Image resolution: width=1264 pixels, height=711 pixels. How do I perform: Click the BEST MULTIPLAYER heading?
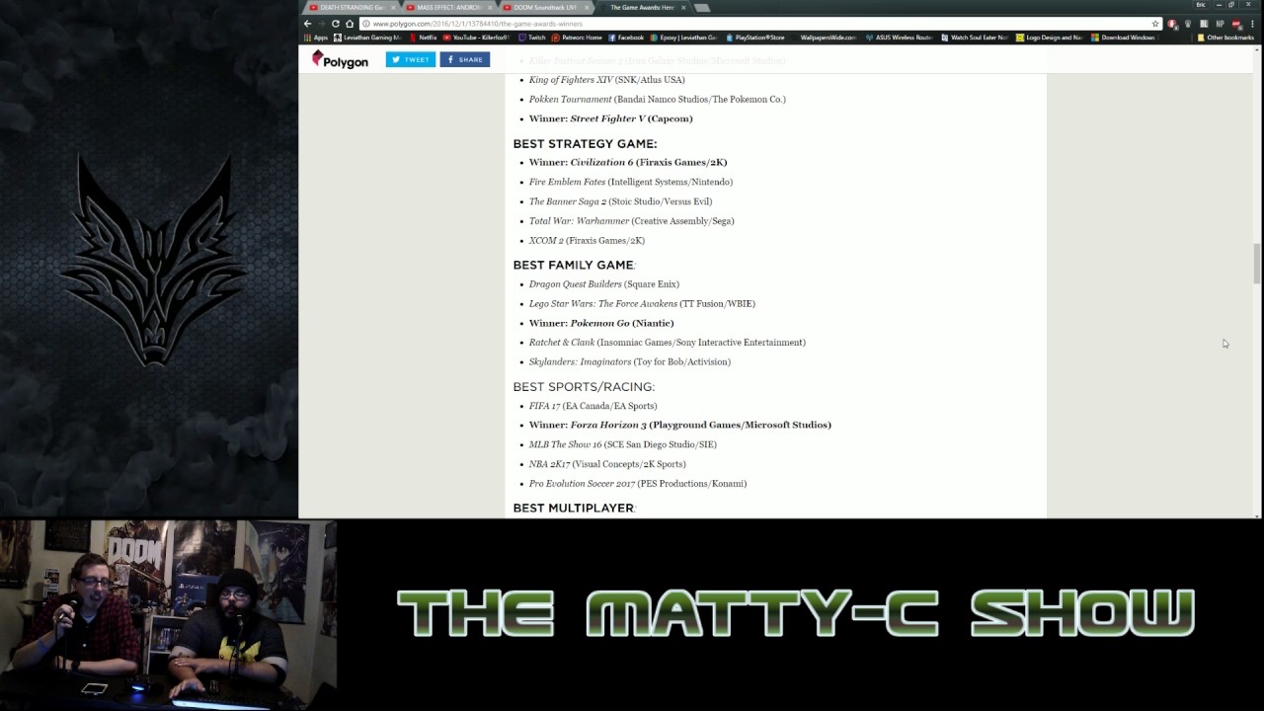tap(574, 508)
